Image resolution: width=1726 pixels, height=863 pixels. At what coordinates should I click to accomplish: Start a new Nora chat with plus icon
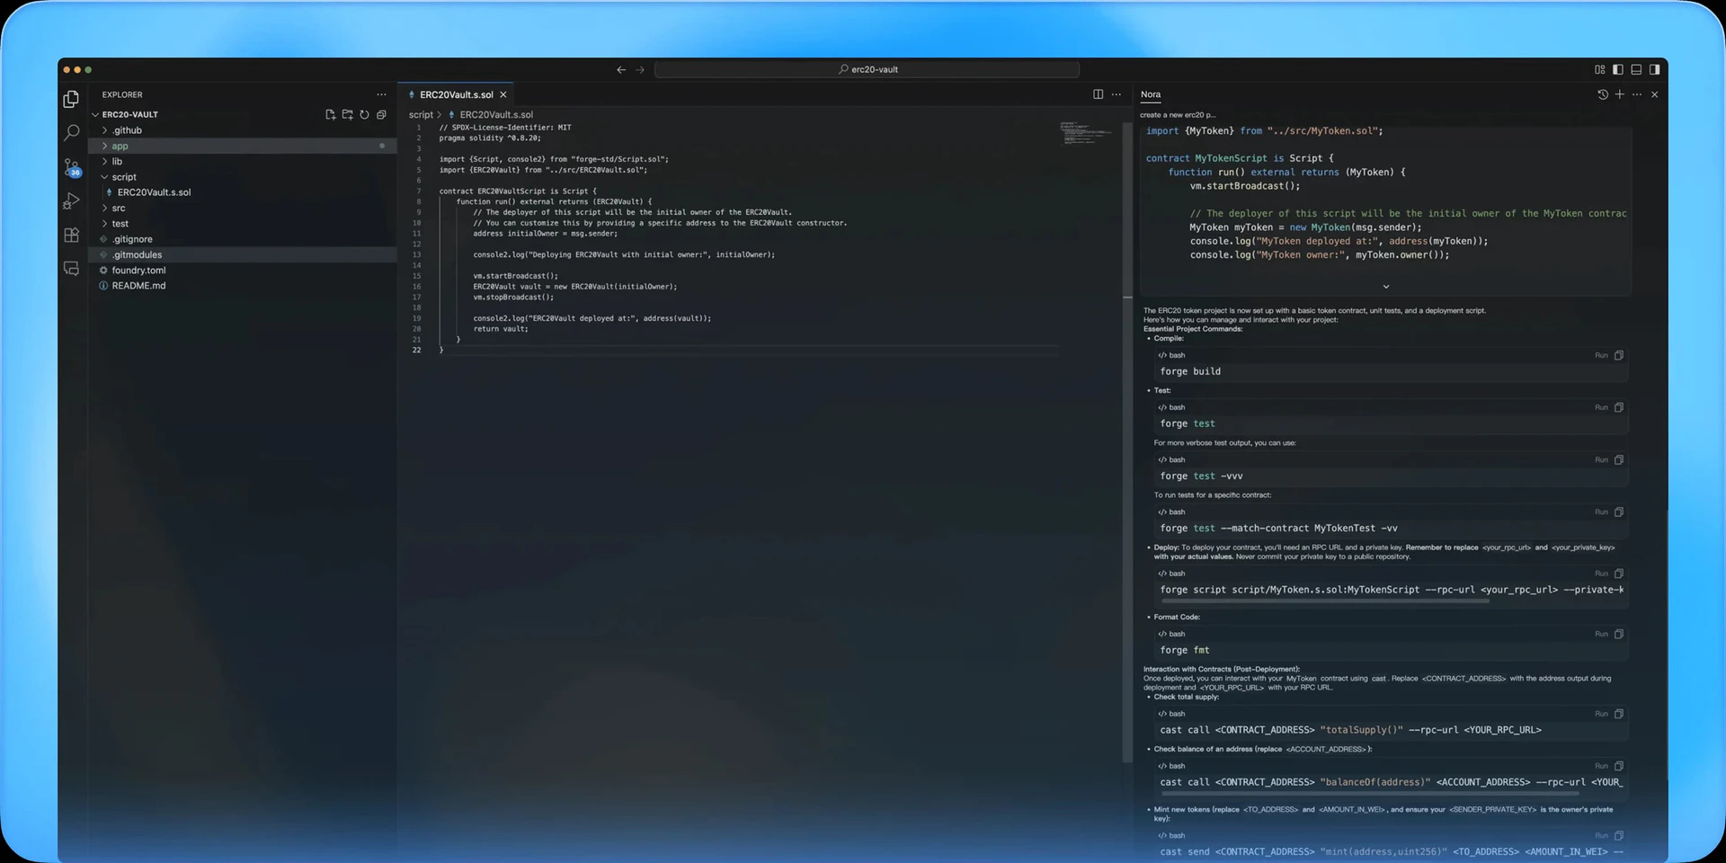tap(1619, 94)
